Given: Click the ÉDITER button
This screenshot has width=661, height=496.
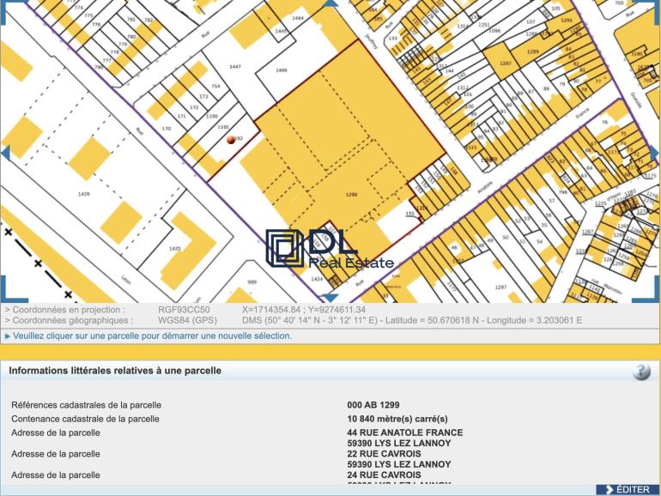Looking at the screenshot, I should [x=628, y=490].
